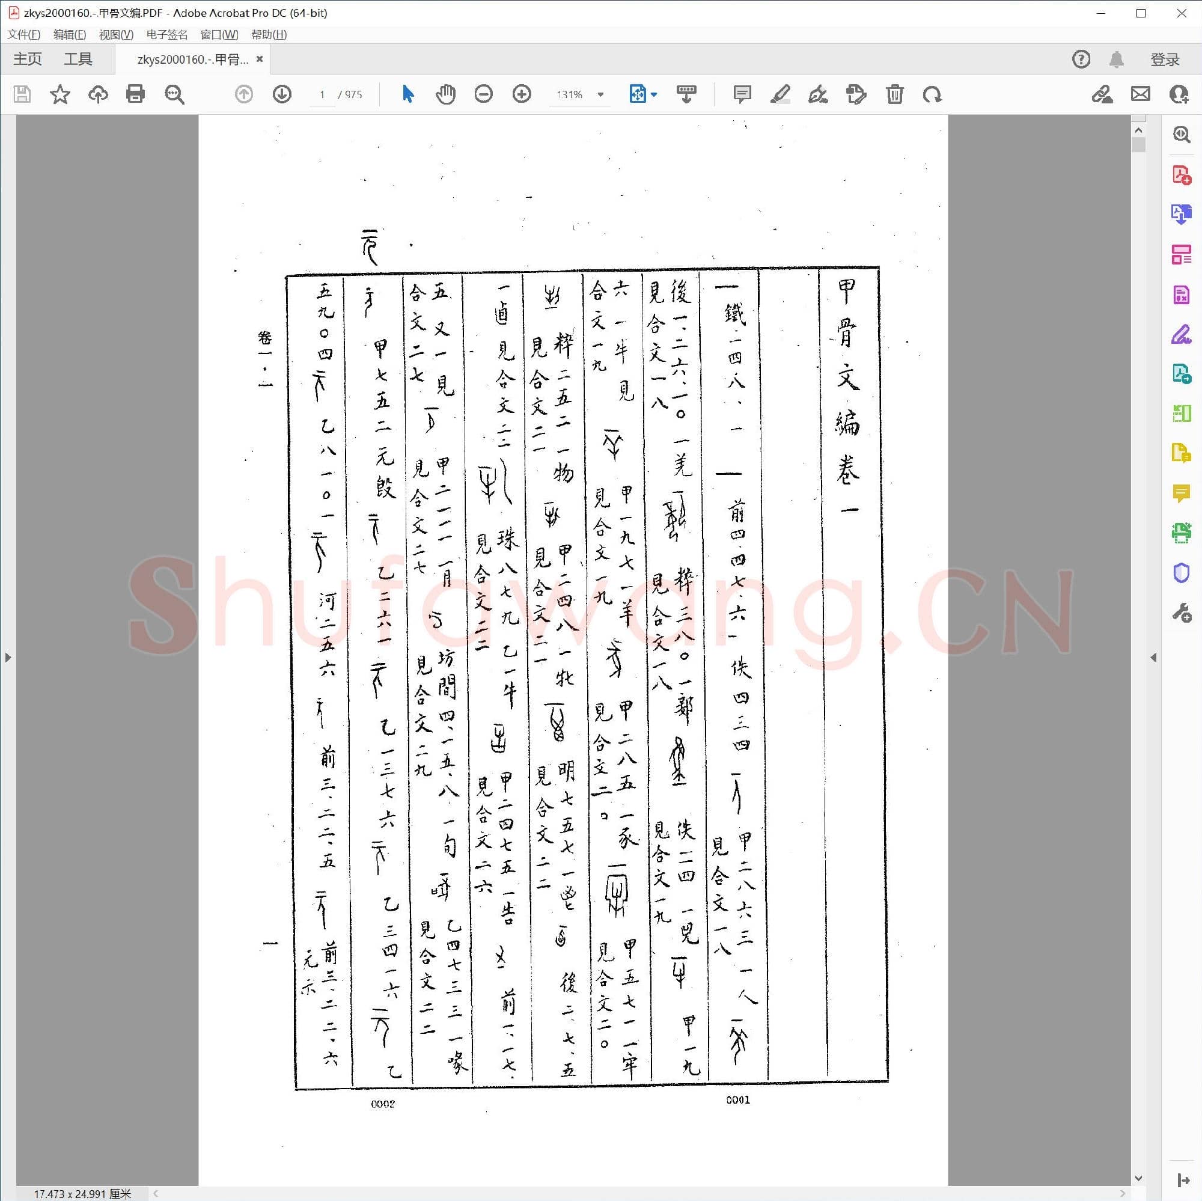Open the zoom percentage dropdown
Screen dimensions: 1202x1201
[x=600, y=94]
